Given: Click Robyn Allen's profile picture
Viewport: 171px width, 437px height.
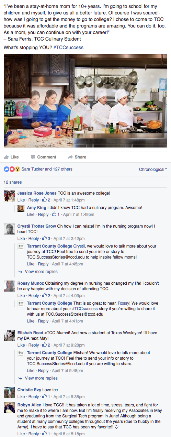Looking at the screenshot, I should tap(9, 408).
